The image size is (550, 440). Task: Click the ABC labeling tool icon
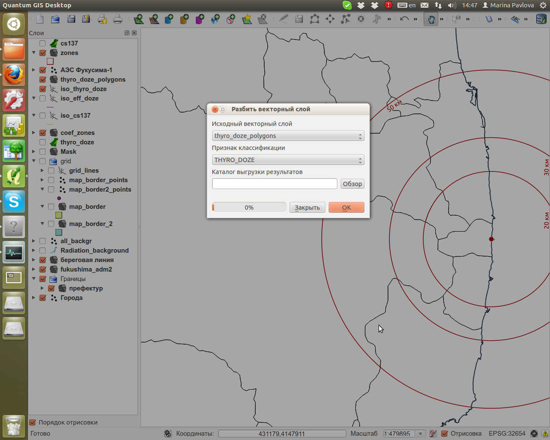point(515,19)
